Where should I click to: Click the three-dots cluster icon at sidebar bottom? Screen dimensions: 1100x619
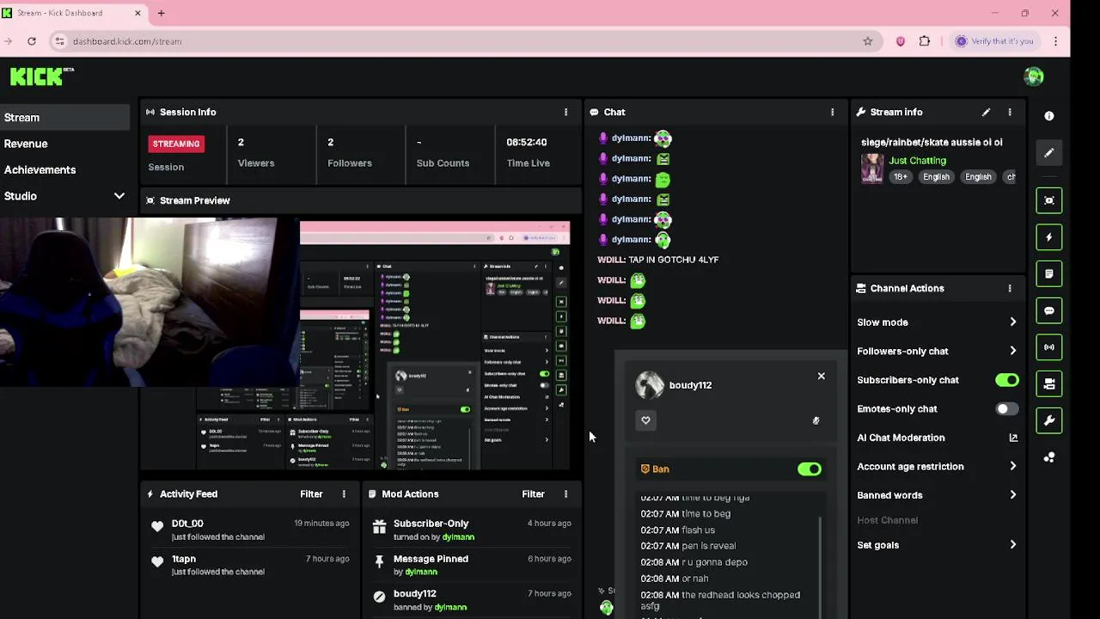(x=1048, y=457)
